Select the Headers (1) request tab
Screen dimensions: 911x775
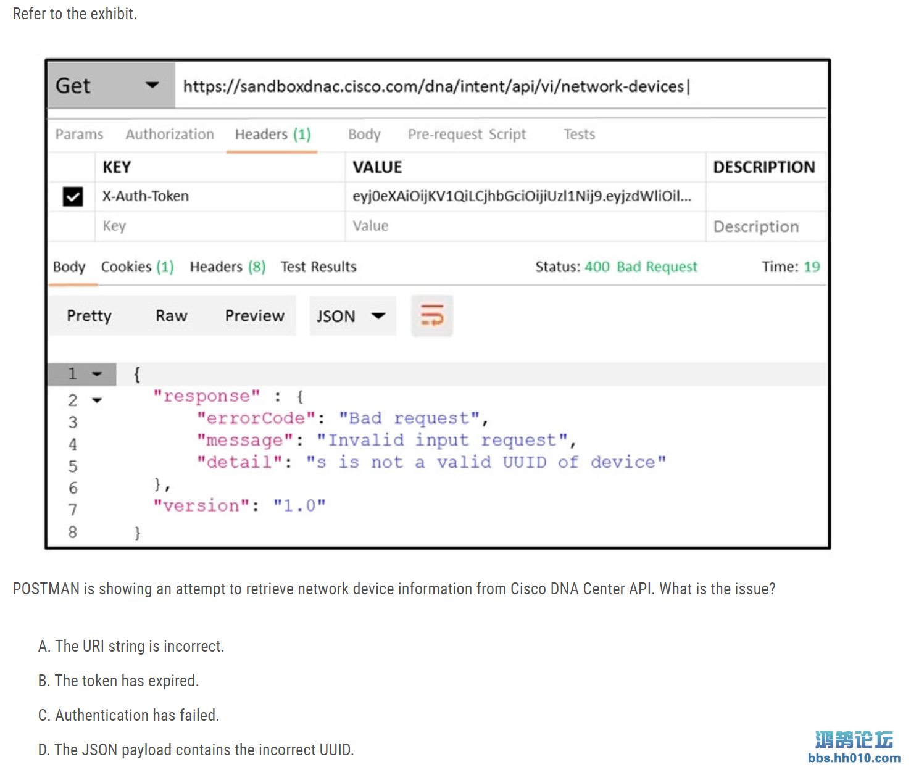pyautogui.click(x=272, y=135)
